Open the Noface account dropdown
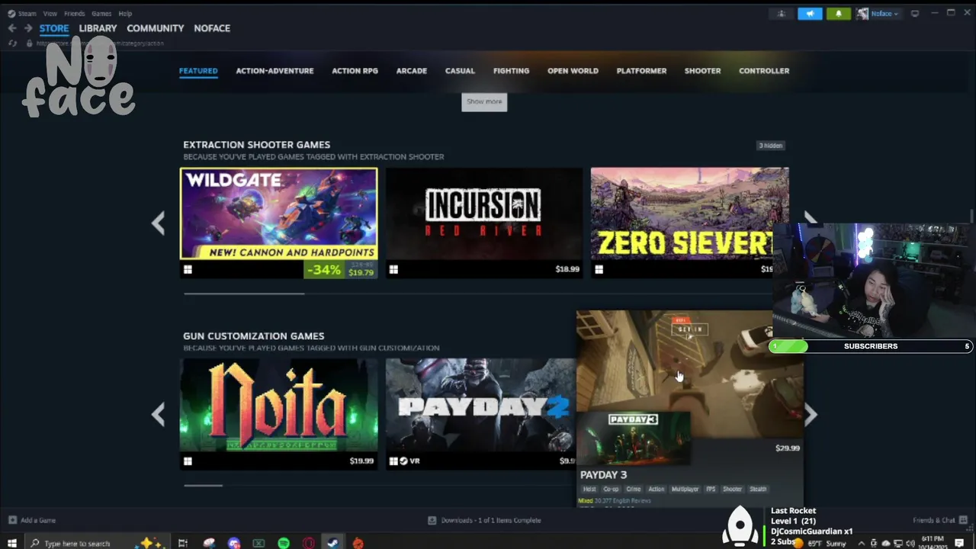The height and width of the screenshot is (549, 976). (878, 14)
